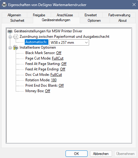Select the Automatisch tree item
The height and width of the screenshot is (158, 138).
coord(36,42)
